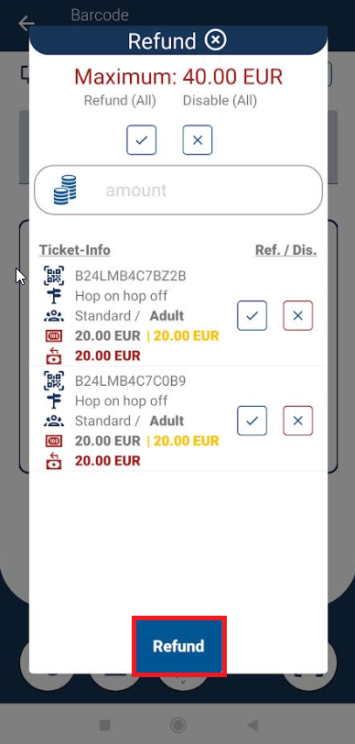Viewport: 355px width, 744px height.
Task: Tap signpost icon beside first Hop on hop off
Action: click(54, 296)
